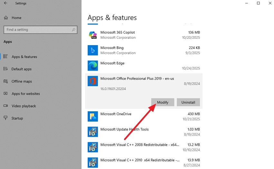The width and height of the screenshot is (274, 169).
Task: Click the 136 MB size value
Action: (194, 32)
